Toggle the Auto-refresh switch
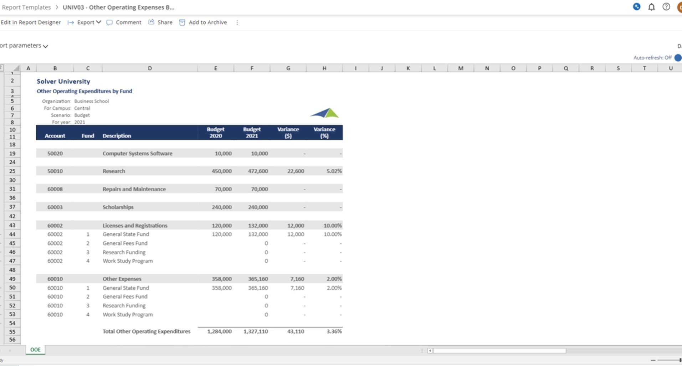 coord(678,58)
